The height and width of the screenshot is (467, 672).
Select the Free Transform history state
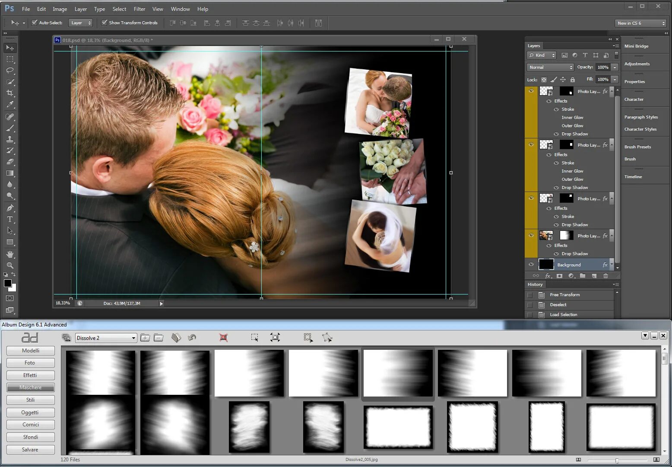point(564,295)
